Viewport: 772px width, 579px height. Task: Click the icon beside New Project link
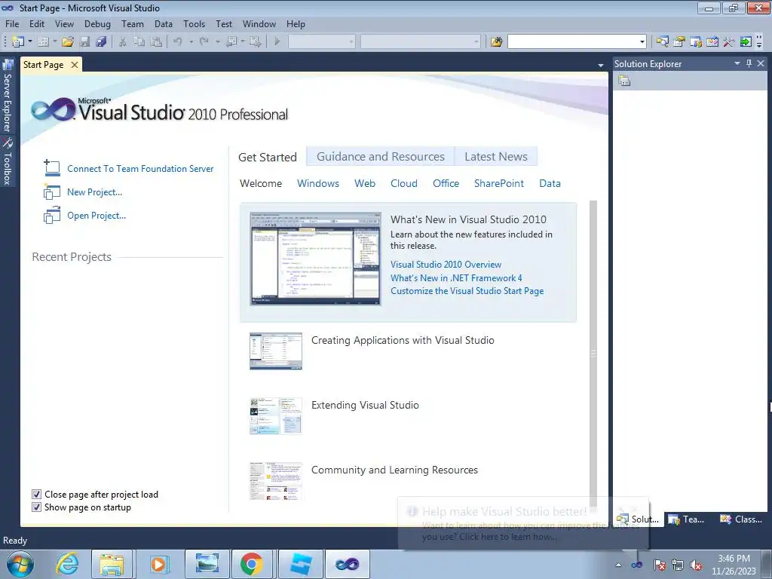52,192
